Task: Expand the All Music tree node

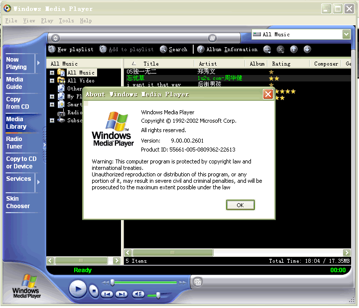Action: pyautogui.click(x=52, y=73)
